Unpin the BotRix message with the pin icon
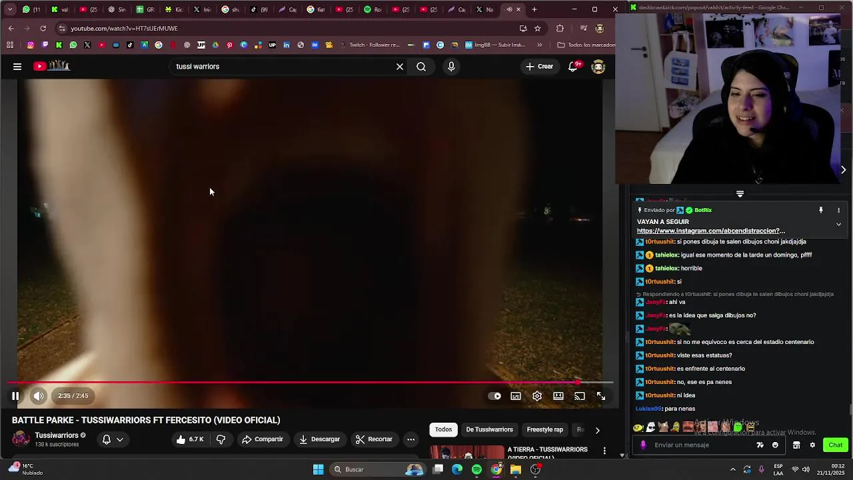This screenshot has width=853, height=480. (x=821, y=210)
